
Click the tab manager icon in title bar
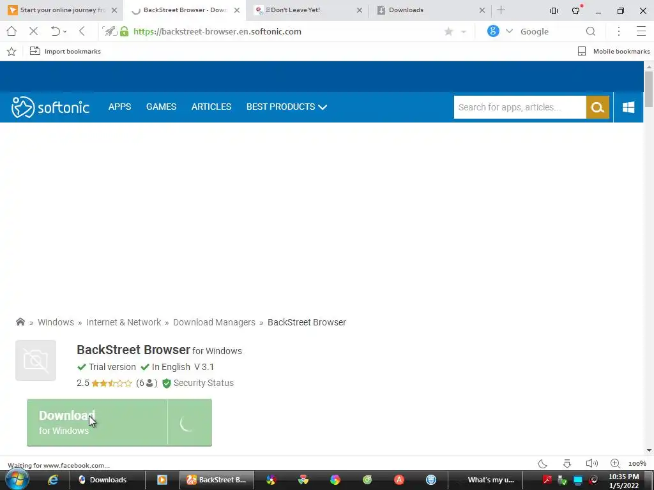pyautogui.click(x=554, y=11)
